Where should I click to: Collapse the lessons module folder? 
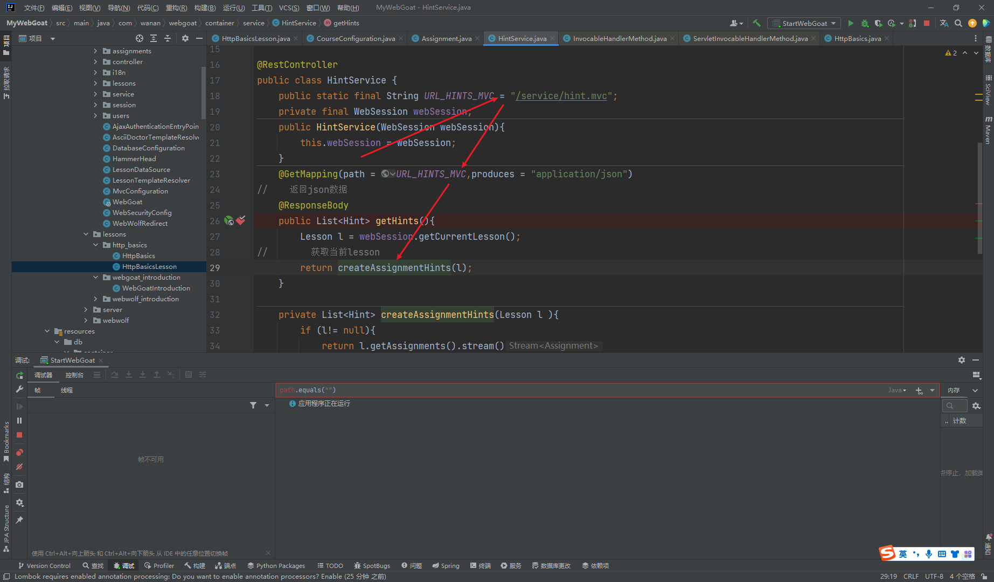point(86,234)
